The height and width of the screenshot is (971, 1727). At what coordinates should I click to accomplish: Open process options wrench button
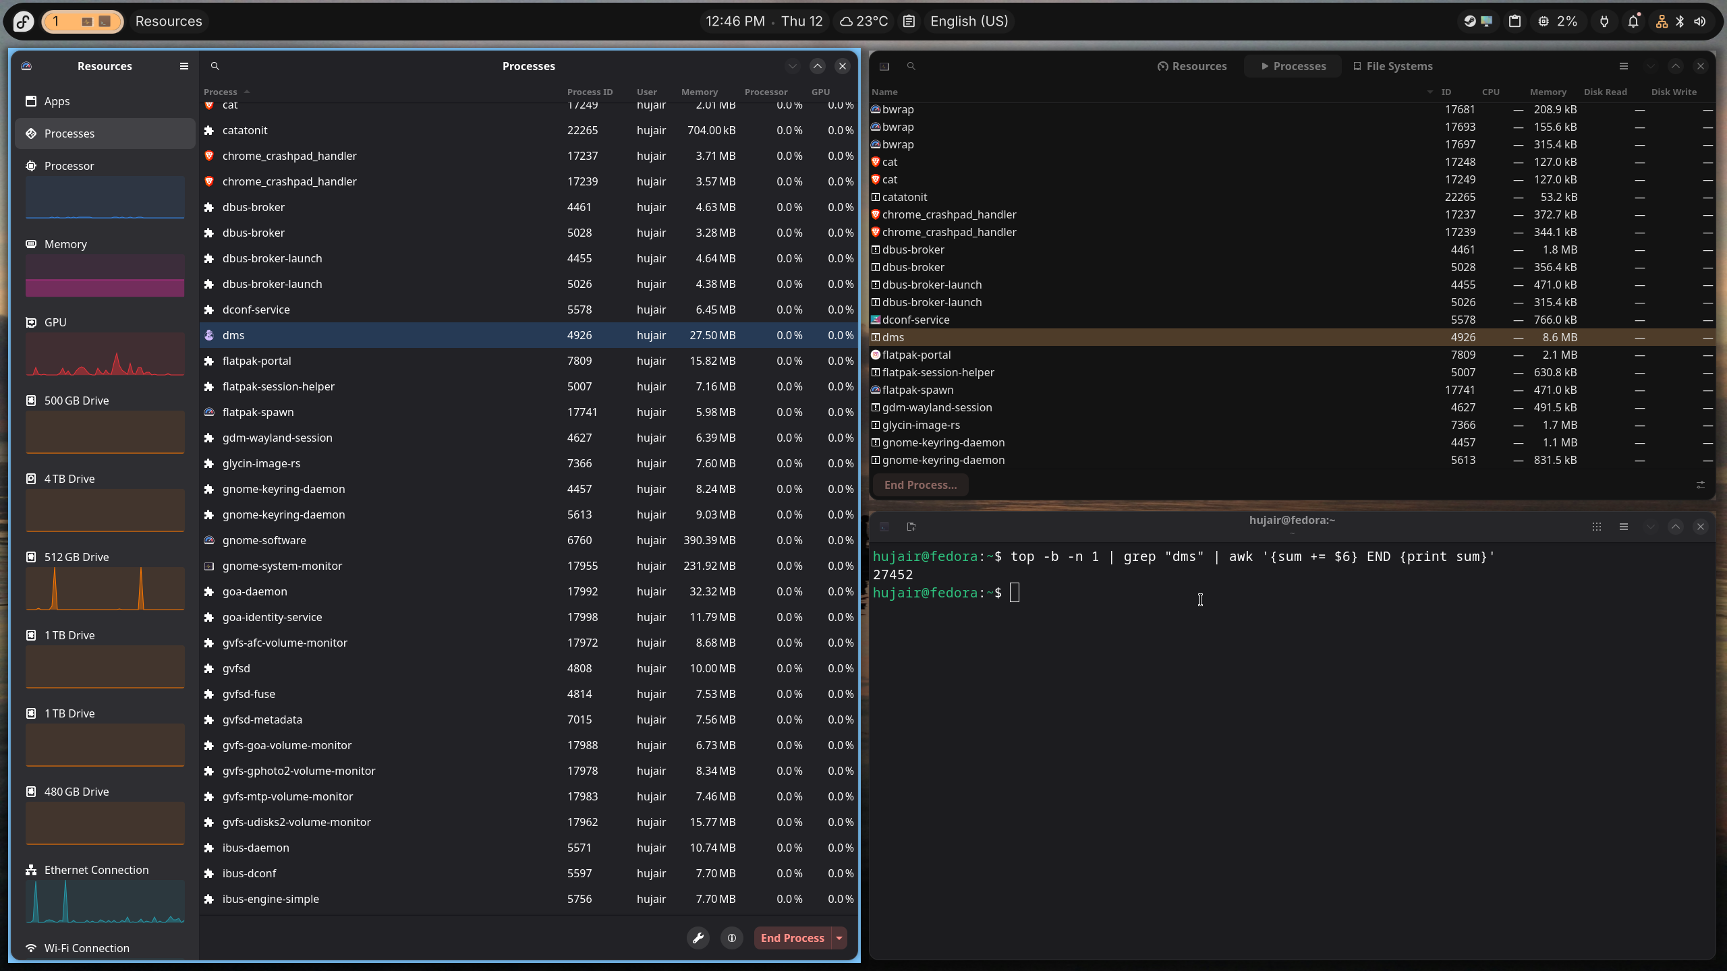click(698, 938)
